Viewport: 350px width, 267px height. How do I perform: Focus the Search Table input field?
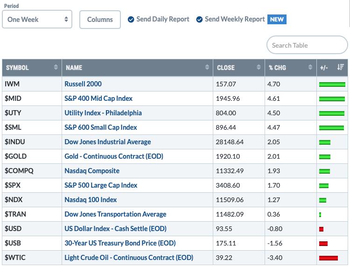point(307,45)
